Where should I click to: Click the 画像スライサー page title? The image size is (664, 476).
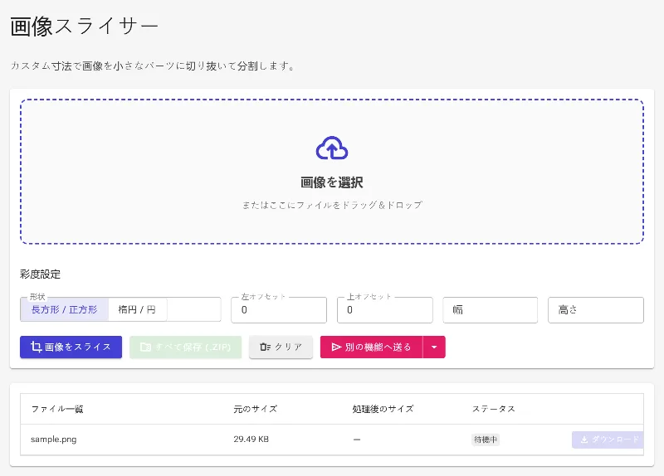click(84, 27)
